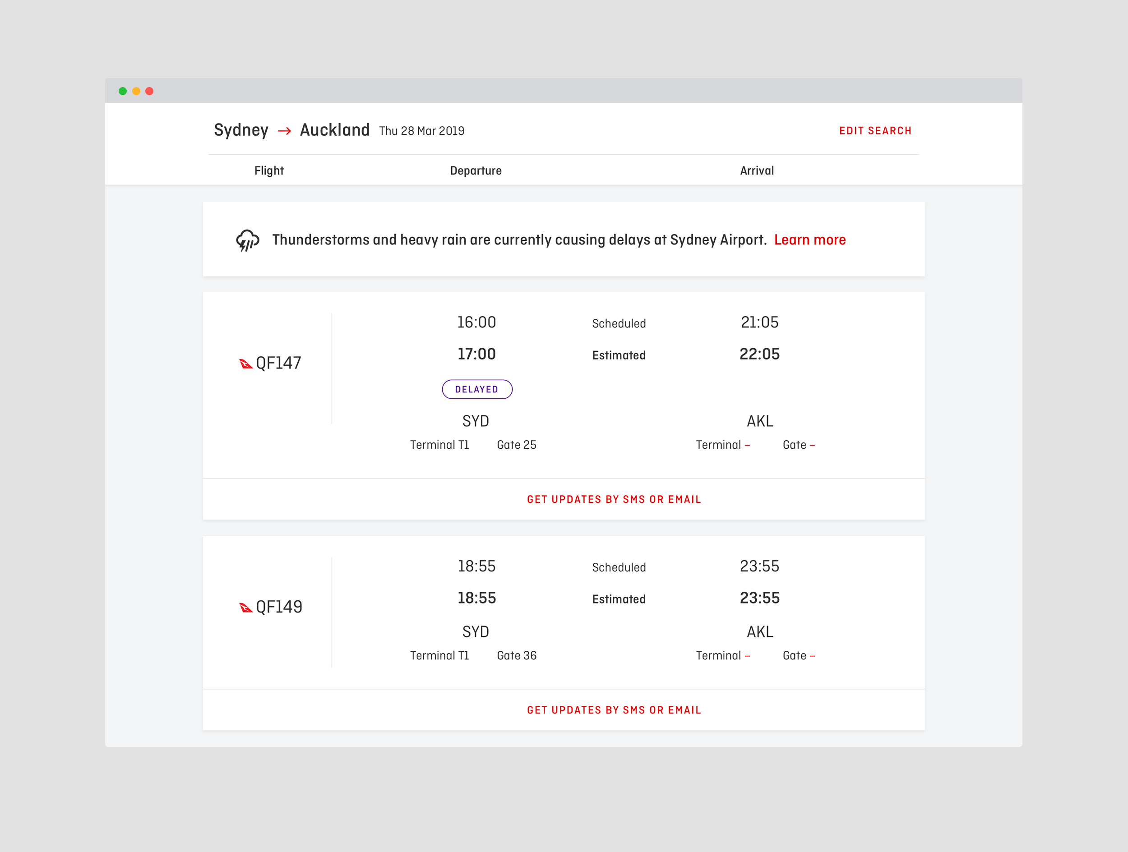Image resolution: width=1128 pixels, height=852 pixels.
Task: Get updates by SMS or email for QF147
Action: pyautogui.click(x=614, y=499)
